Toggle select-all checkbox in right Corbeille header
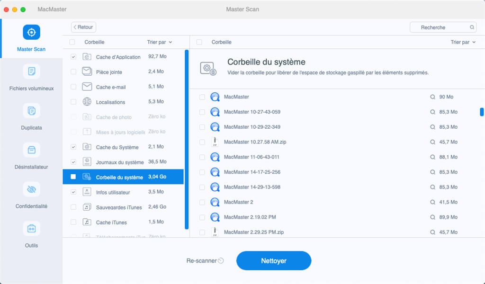Viewport: 485px width, 284px height. coord(199,42)
